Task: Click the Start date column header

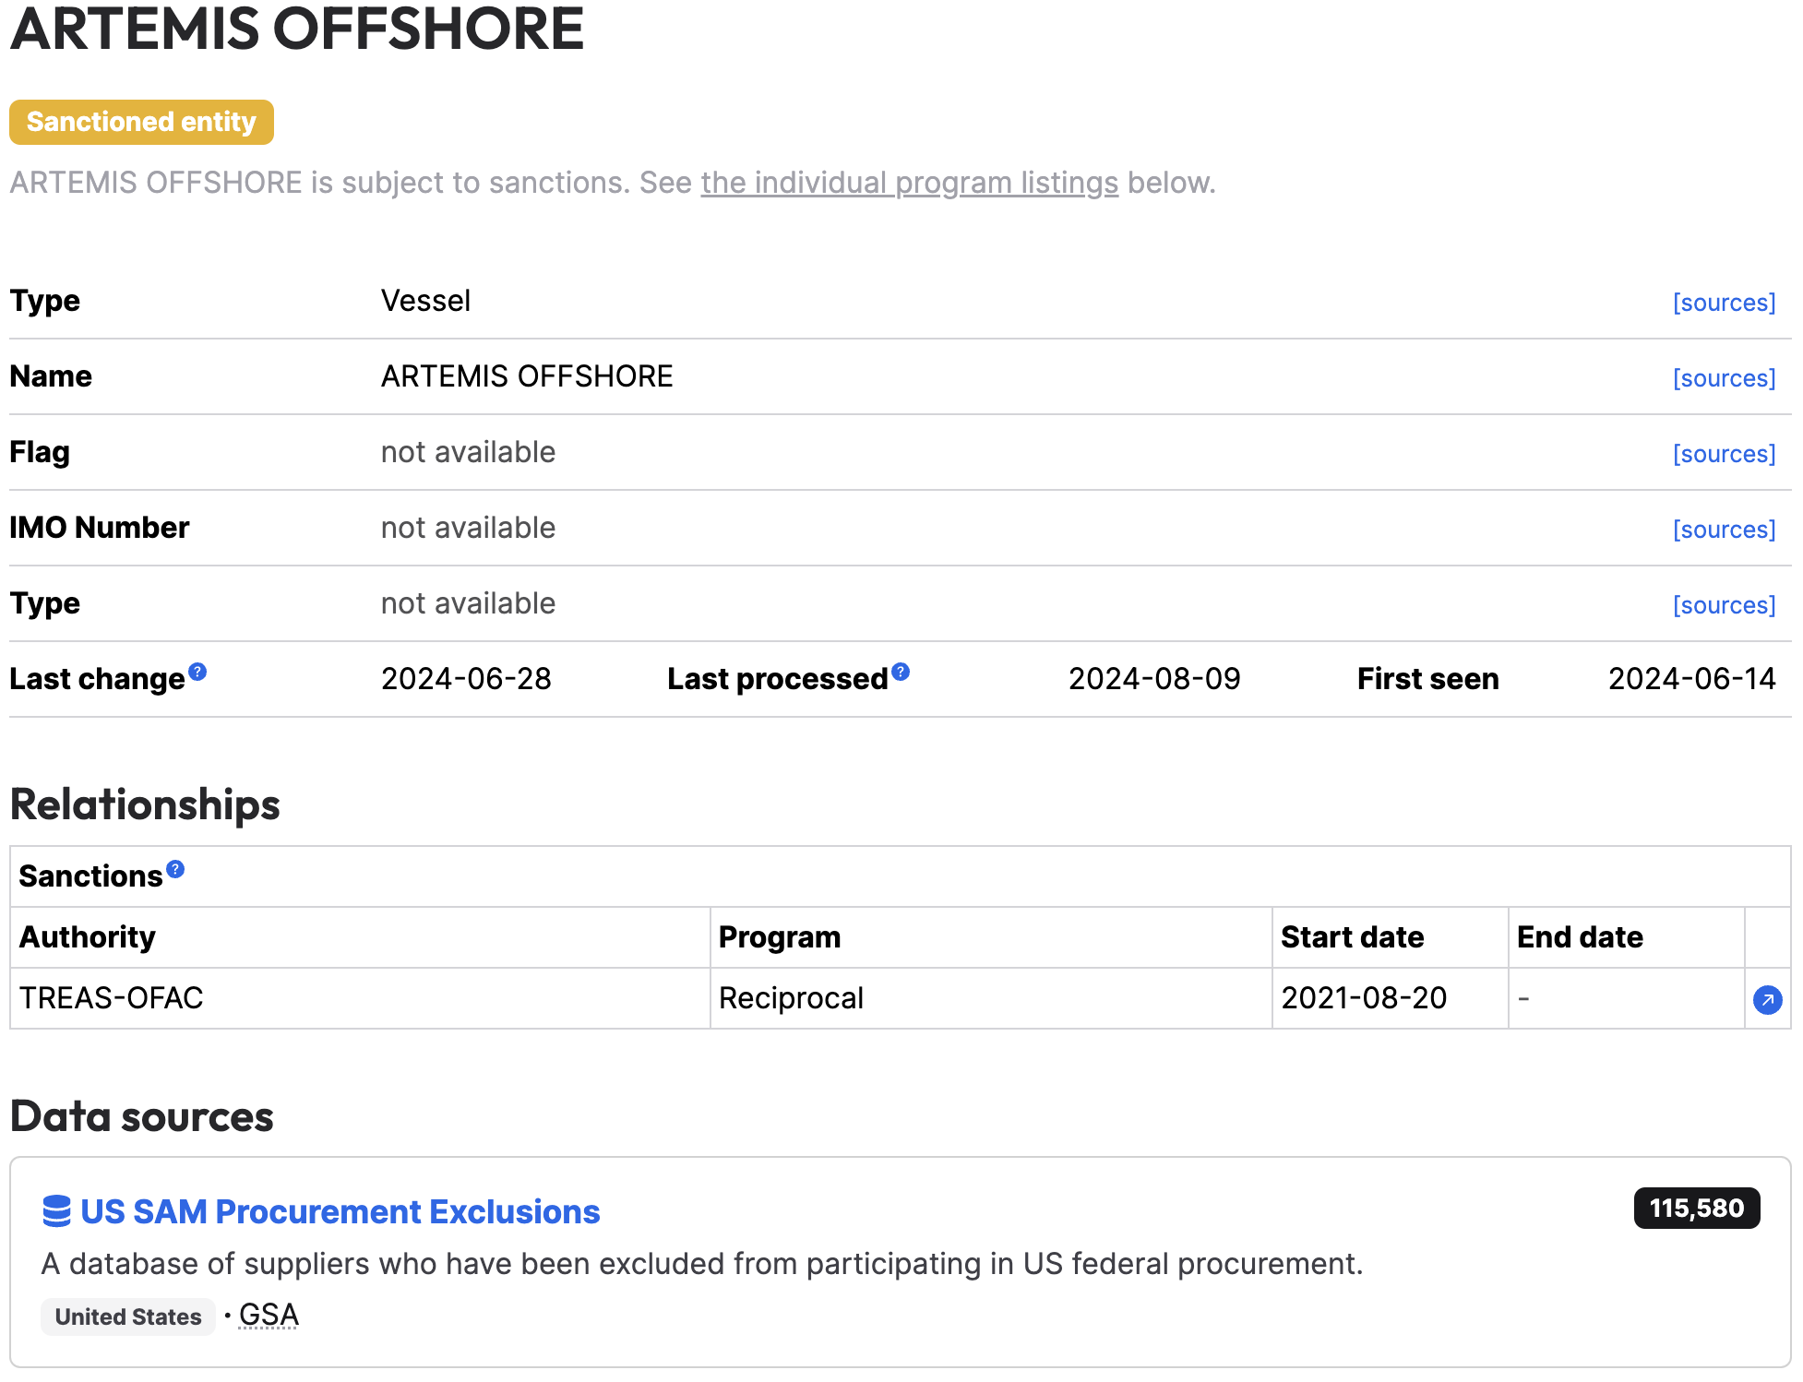Action: pyautogui.click(x=1352, y=937)
